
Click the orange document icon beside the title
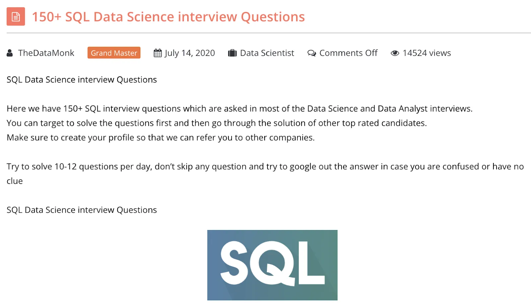coord(16,17)
